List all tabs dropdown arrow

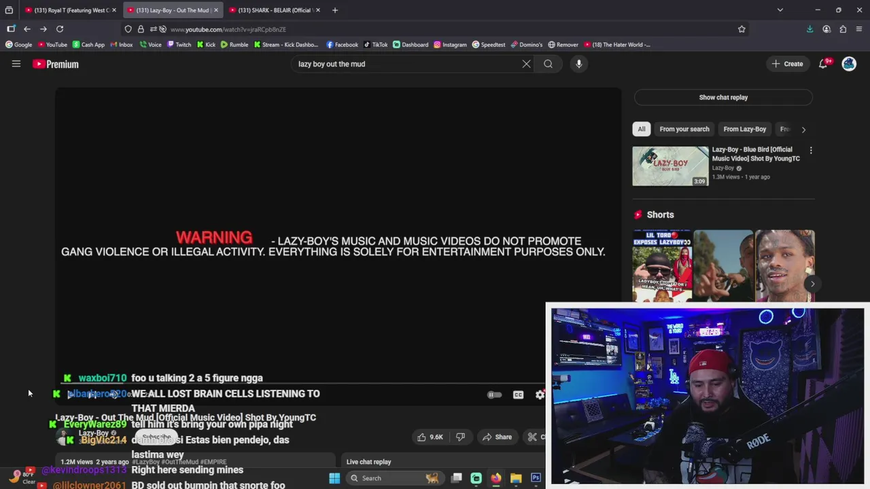point(780,10)
